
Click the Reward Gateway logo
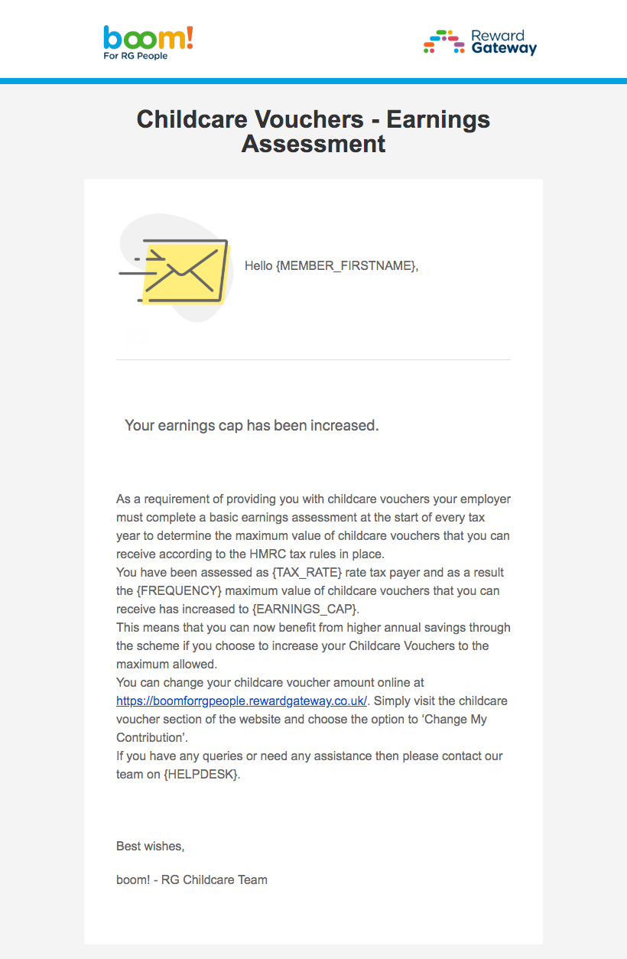(480, 42)
